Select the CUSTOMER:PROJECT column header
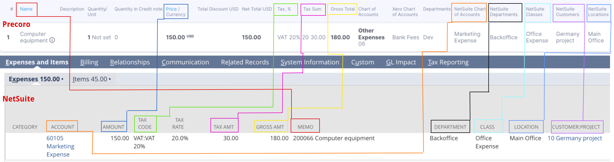 [576, 127]
